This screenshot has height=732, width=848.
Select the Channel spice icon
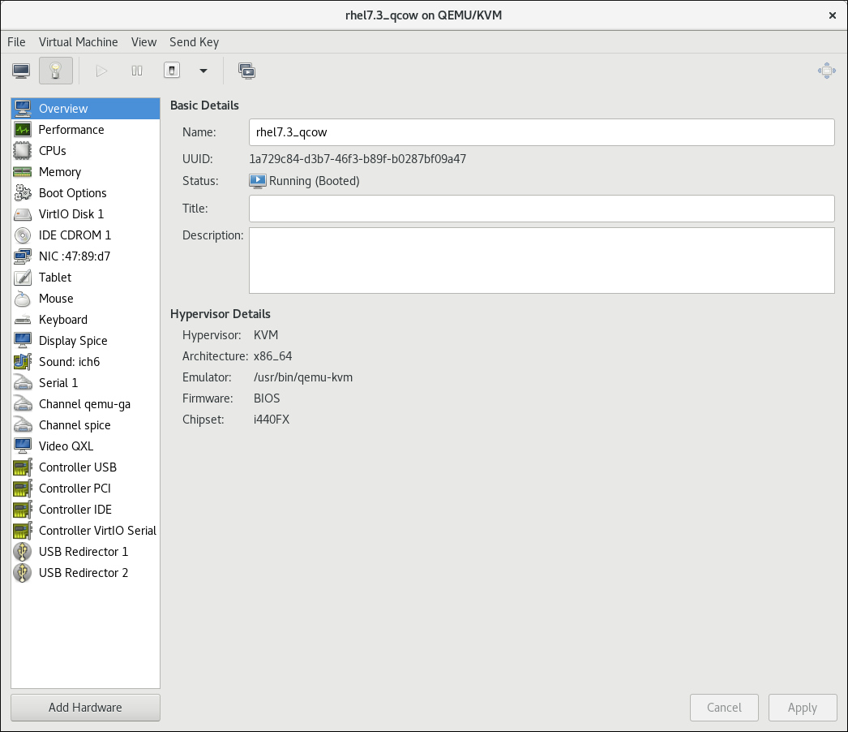(23, 425)
